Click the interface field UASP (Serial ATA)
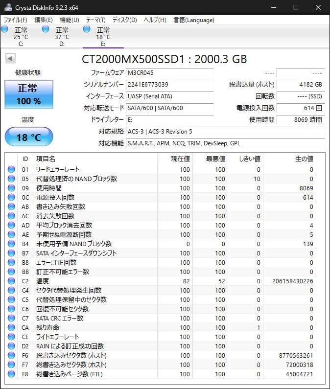 [x=169, y=96]
